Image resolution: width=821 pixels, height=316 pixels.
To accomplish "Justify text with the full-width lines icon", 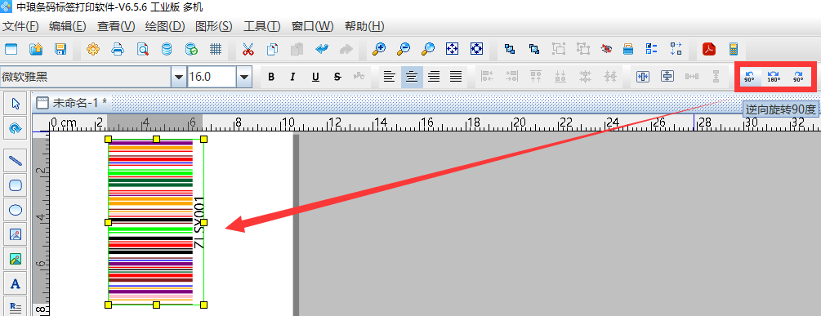I will coord(456,77).
